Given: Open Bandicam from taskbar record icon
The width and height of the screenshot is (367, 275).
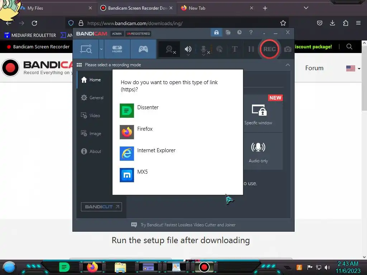Looking at the screenshot, I should click(204, 267).
